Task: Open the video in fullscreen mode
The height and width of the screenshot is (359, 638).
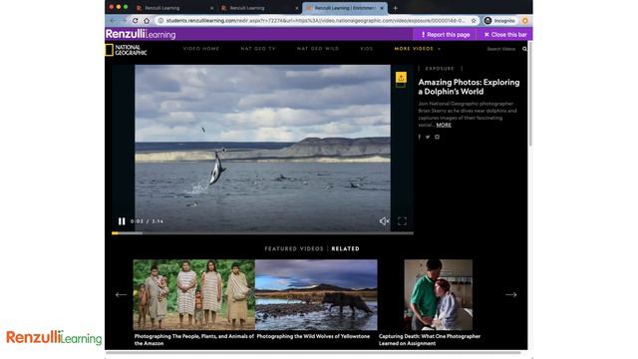Action: click(402, 221)
